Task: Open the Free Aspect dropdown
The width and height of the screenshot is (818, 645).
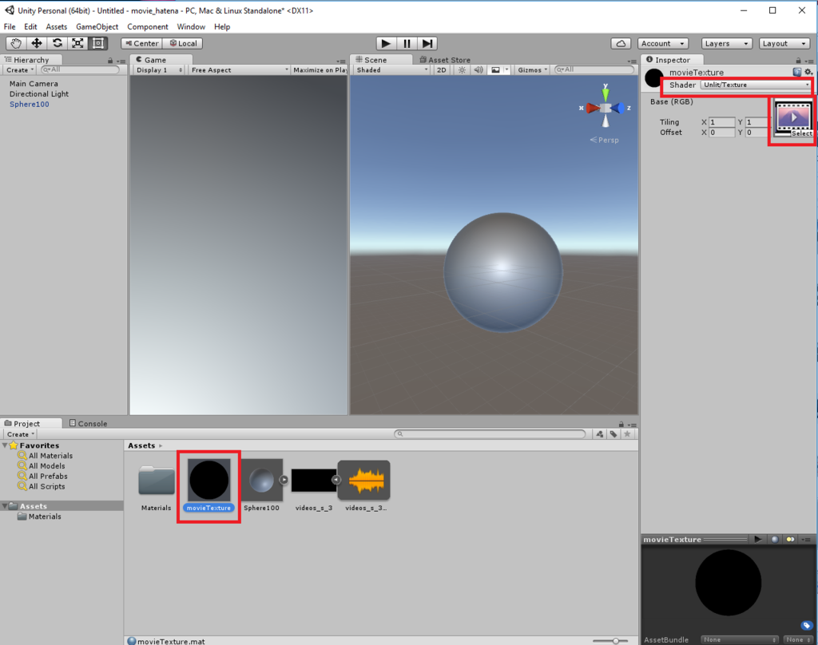Action: (x=240, y=70)
